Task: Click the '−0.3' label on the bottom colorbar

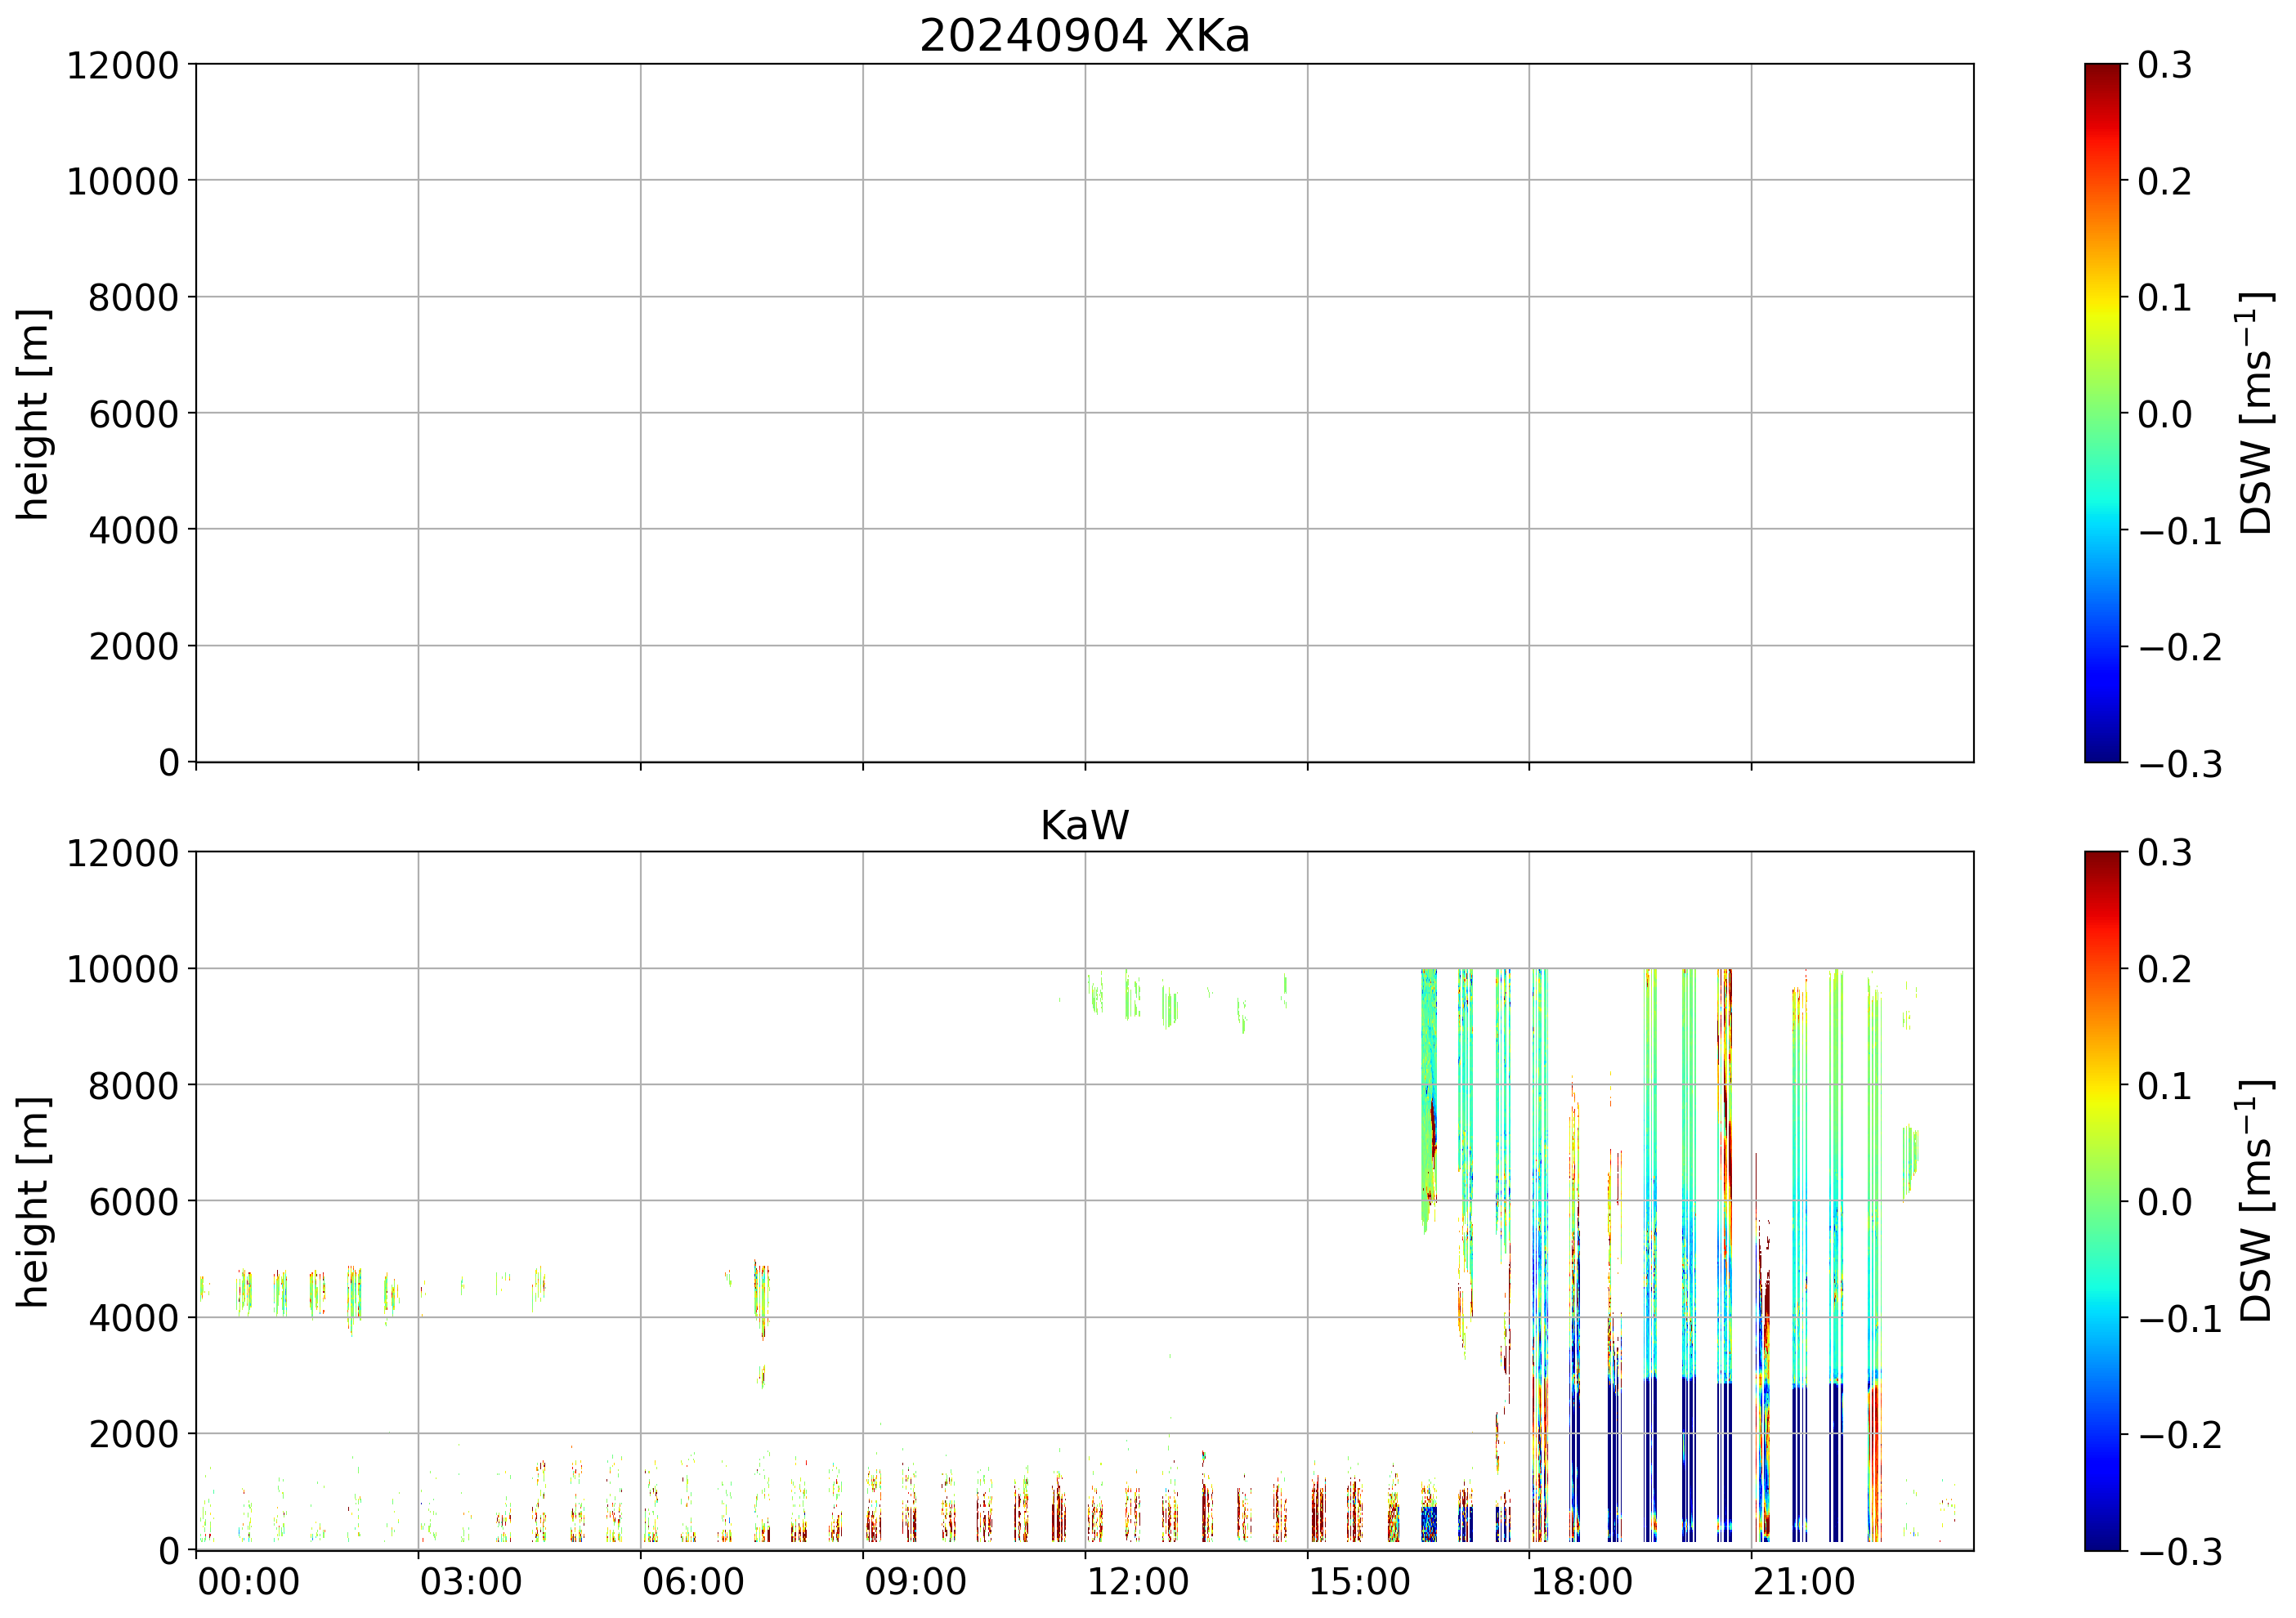Action: tap(2180, 1552)
